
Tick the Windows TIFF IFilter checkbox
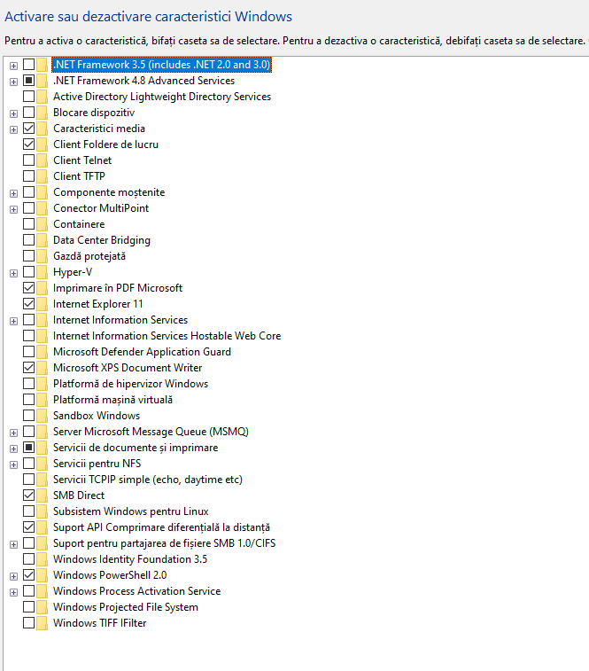coord(28,622)
